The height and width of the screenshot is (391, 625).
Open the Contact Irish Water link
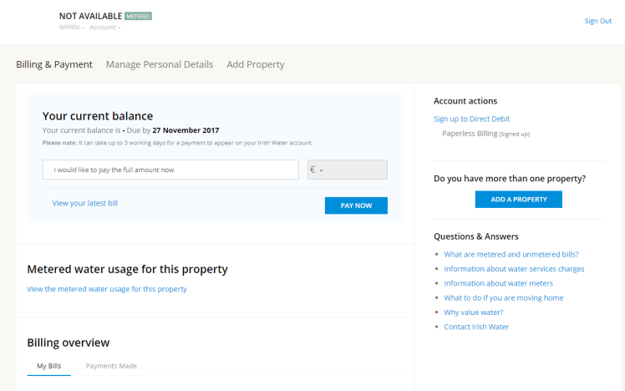476,327
